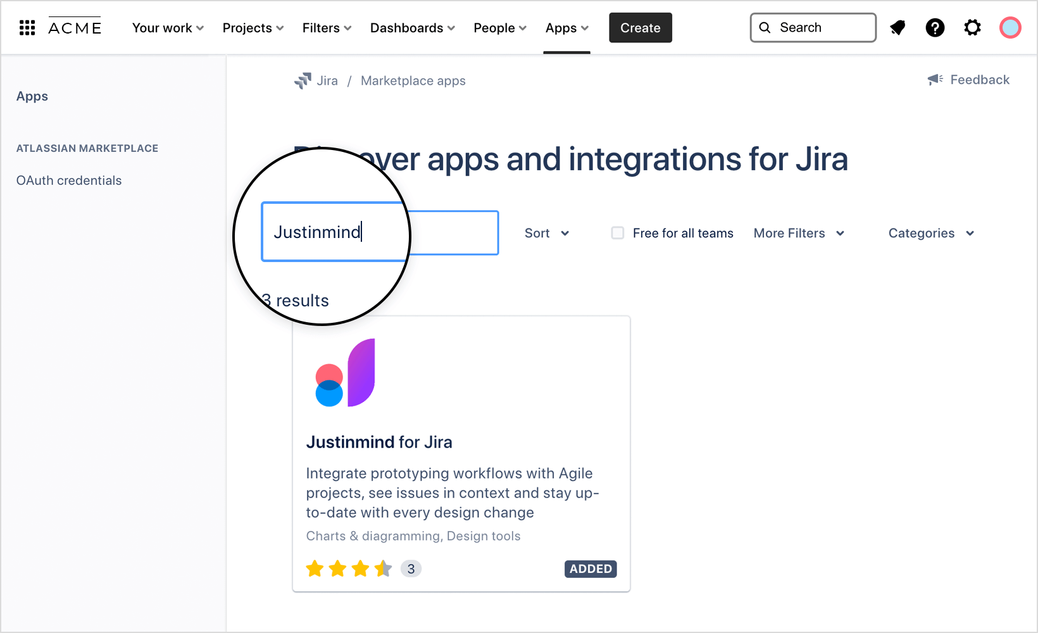Open the help question mark icon

click(x=935, y=28)
